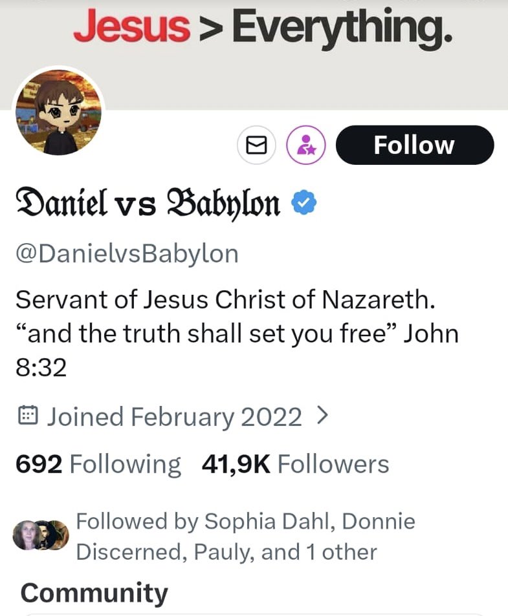This screenshot has height=616, width=508.
Task: Tap the purple subscribe star icon
Action: click(x=306, y=145)
